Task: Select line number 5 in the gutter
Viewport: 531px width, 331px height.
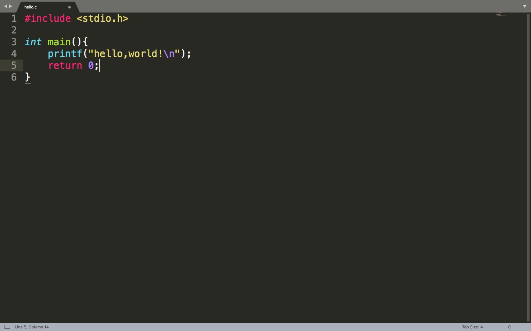Action: [x=14, y=66]
